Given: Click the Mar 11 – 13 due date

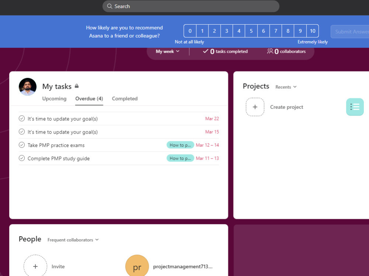Looking at the screenshot, I should coord(207,158).
